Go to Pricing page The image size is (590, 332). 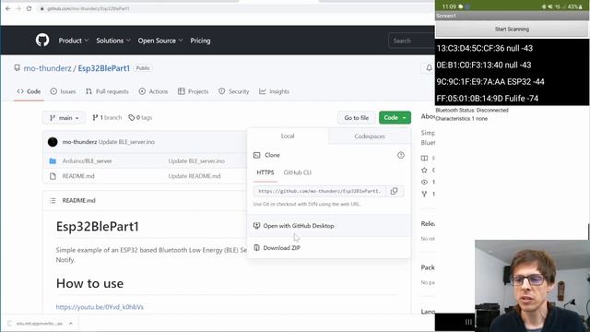[200, 41]
